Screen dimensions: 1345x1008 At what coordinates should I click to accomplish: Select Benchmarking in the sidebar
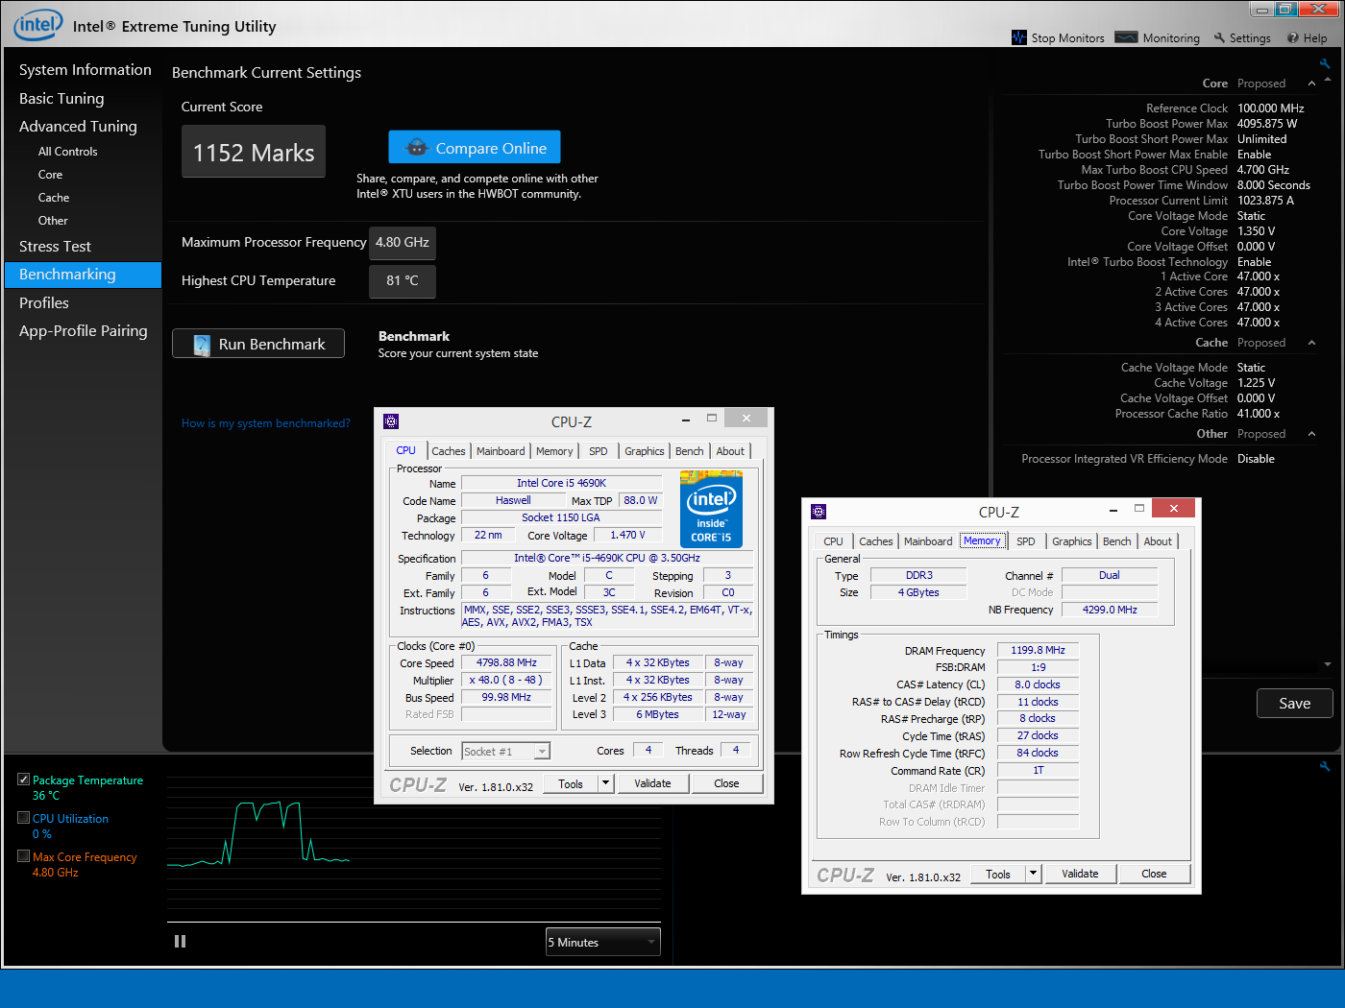tap(84, 275)
